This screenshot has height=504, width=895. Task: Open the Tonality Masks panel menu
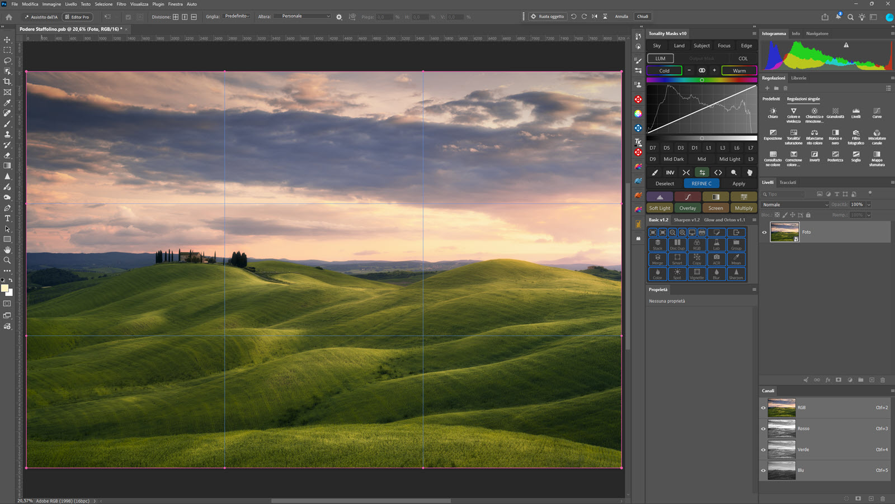(754, 34)
